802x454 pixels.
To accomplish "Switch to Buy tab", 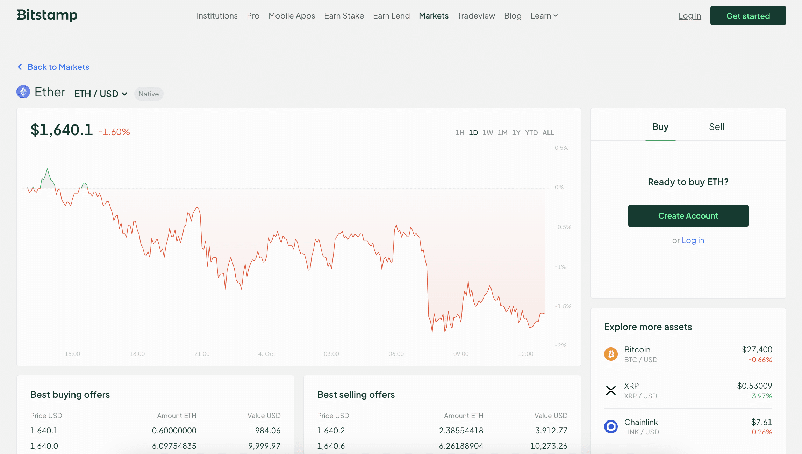I will tap(660, 126).
